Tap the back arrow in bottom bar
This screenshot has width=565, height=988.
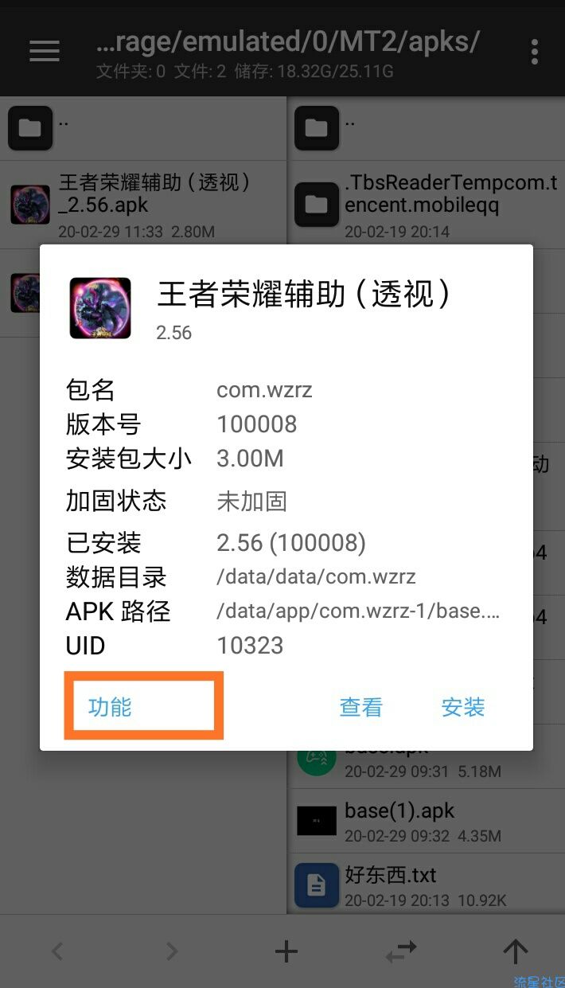56,951
